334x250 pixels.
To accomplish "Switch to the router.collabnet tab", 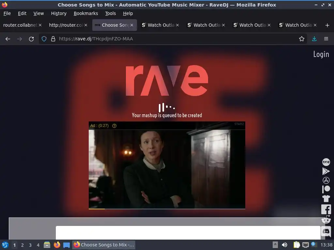I will pyautogui.click(x=20, y=25).
